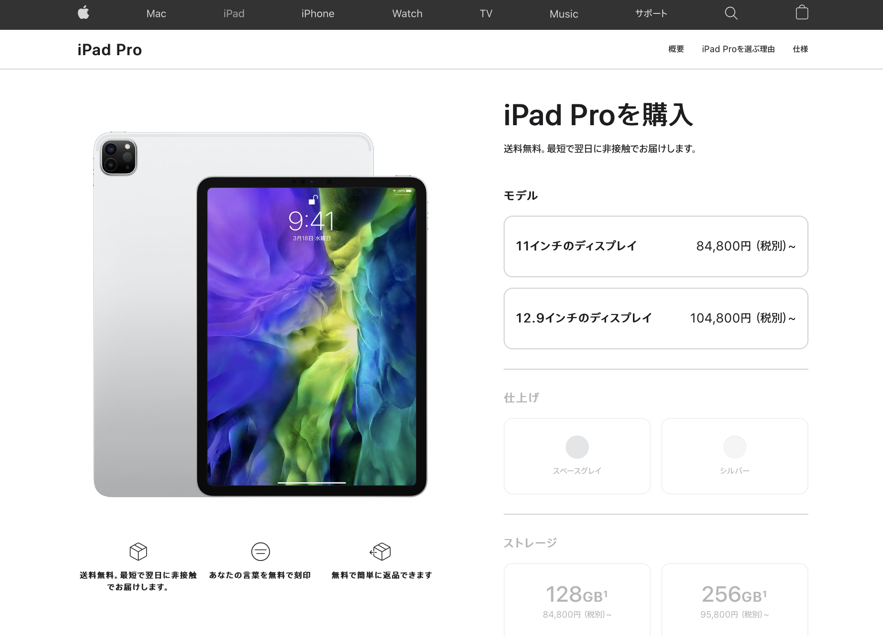This screenshot has height=636, width=883.
Task: Select the スペースグレイ color swatch
Action: coord(577,456)
